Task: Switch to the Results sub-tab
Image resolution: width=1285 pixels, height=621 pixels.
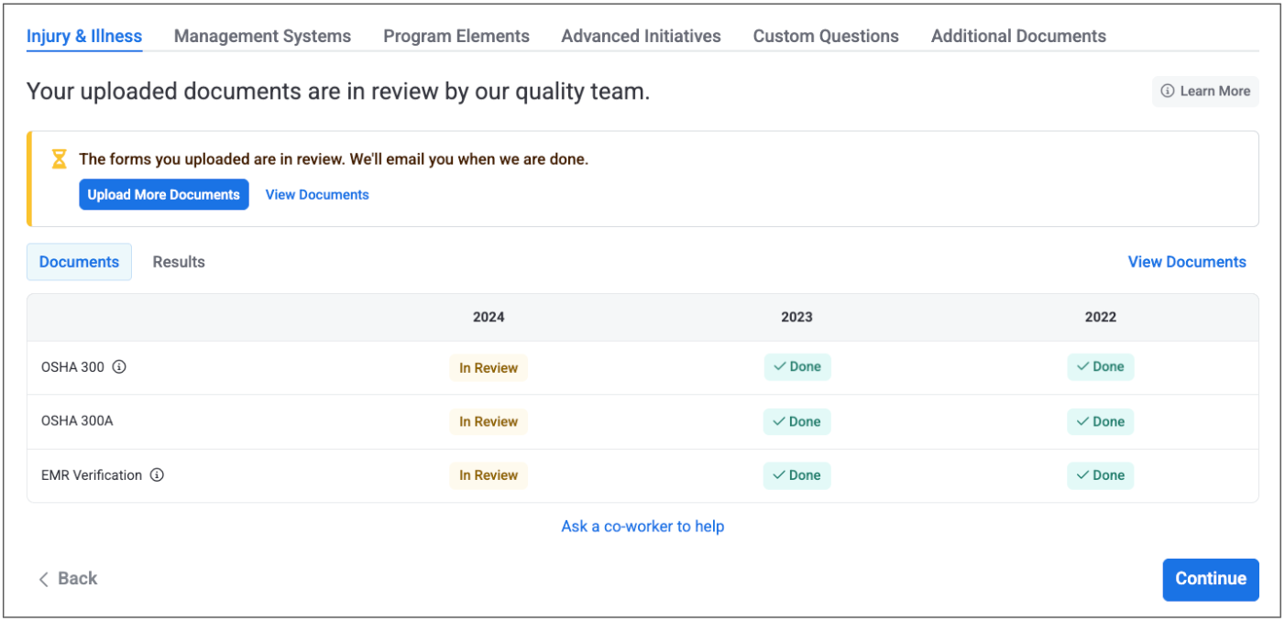Action: [x=179, y=262]
